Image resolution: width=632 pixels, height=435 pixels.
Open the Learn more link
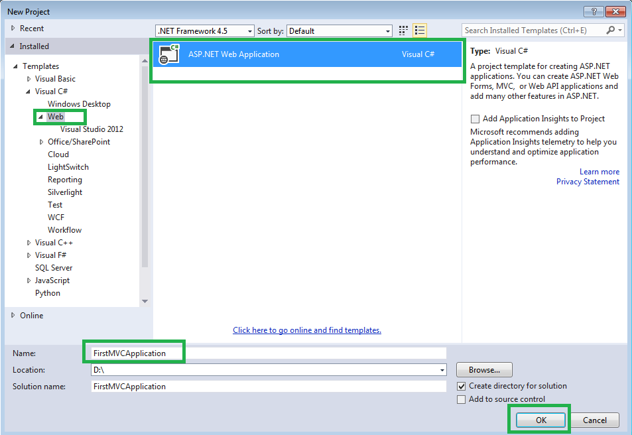pos(600,172)
